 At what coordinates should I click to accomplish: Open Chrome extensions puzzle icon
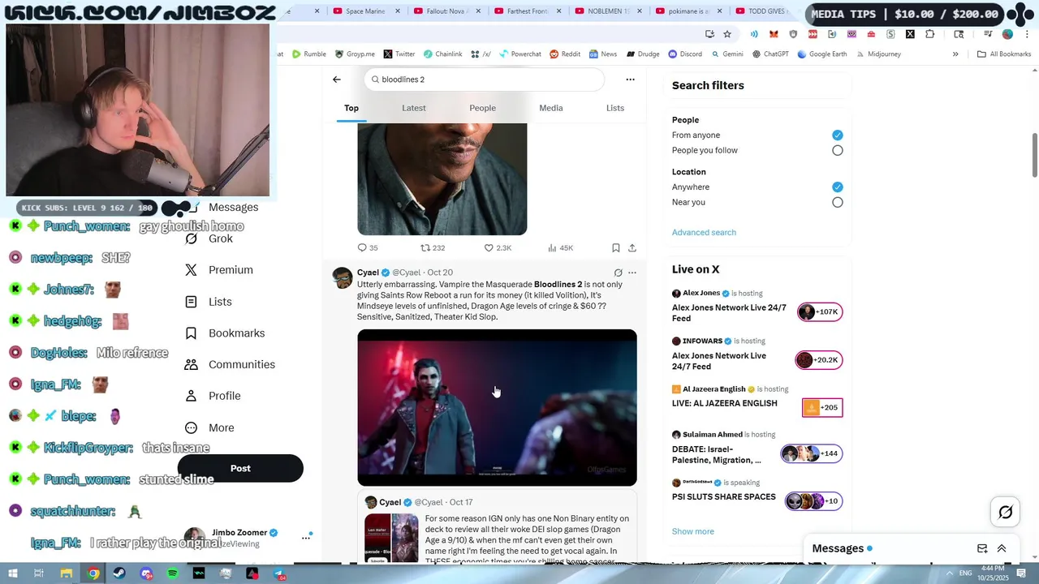pos(929,34)
